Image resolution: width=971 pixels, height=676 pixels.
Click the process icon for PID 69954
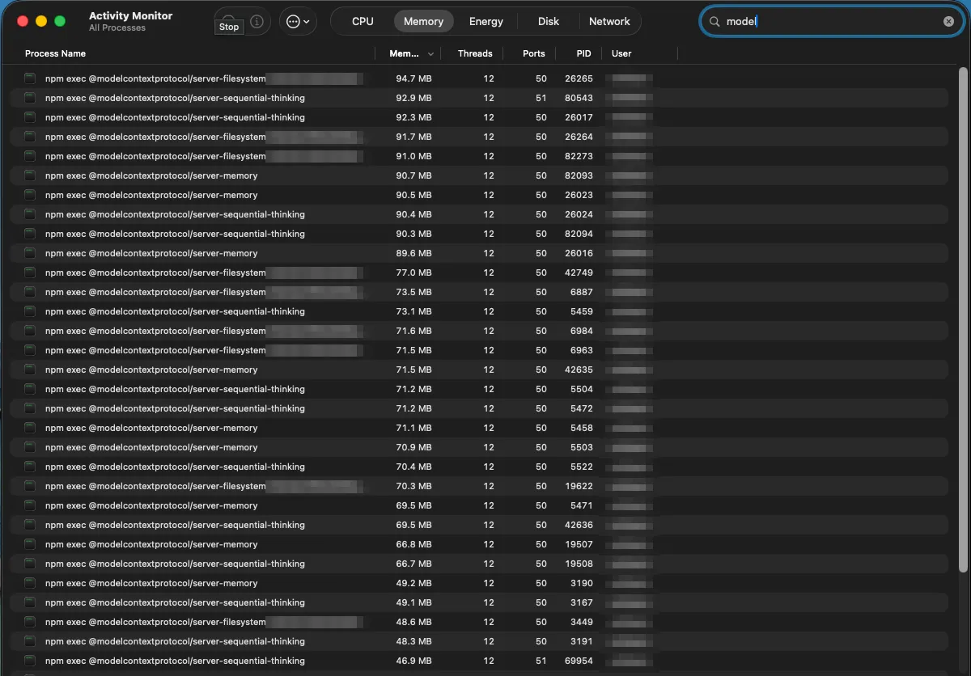[x=30, y=661]
